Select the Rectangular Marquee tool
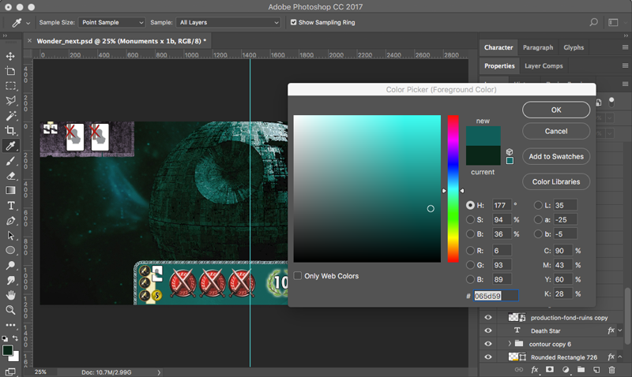The height and width of the screenshot is (377, 632). (10, 86)
